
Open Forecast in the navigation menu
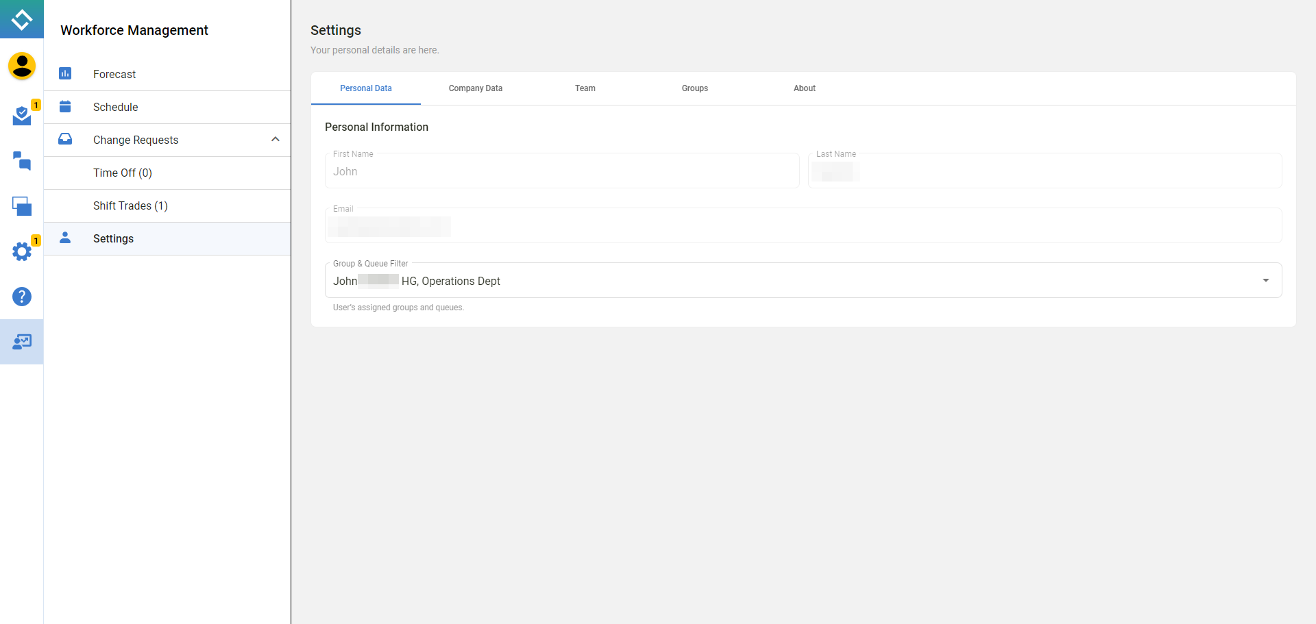[114, 74]
